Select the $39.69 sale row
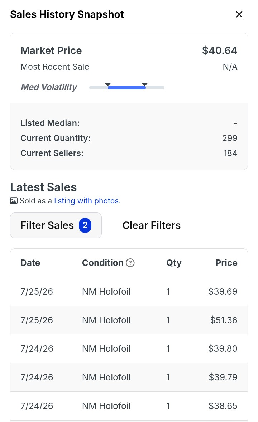258x422 pixels. pos(129,291)
